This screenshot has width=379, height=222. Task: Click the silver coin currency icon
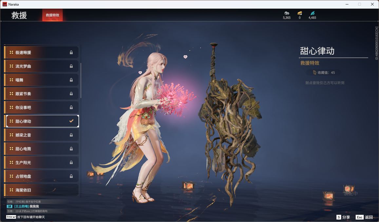(286, 13)
